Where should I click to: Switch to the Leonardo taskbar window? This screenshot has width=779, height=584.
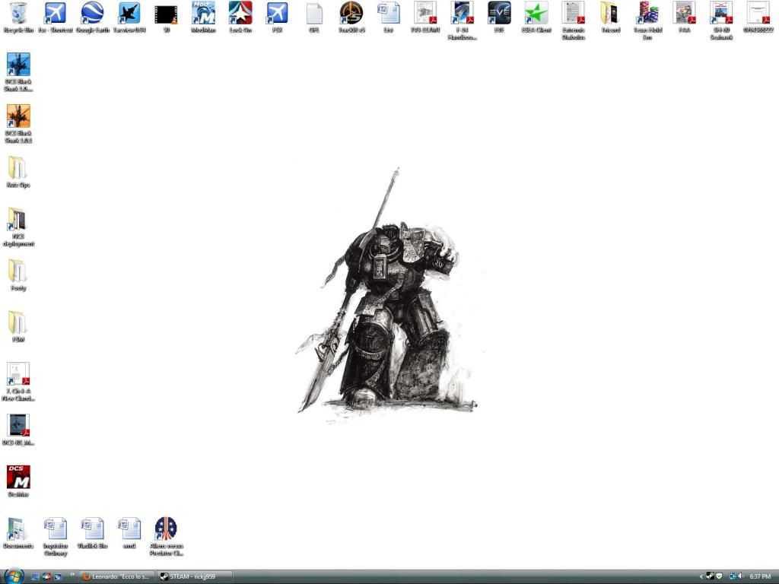click(118, 576)
